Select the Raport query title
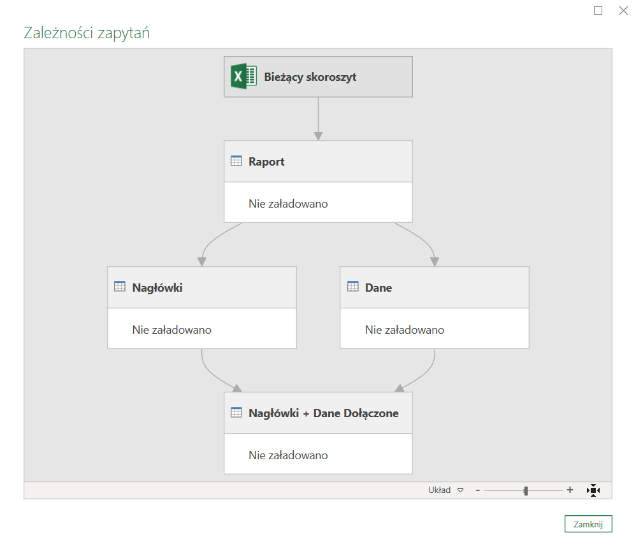 pos(266,162)
